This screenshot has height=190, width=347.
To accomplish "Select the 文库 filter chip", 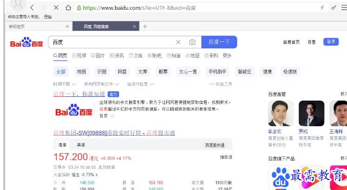I will pyautogui.click(x=143, y=72).
